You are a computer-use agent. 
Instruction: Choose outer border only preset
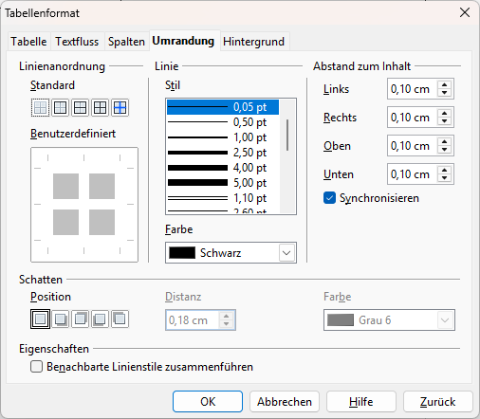60,108
